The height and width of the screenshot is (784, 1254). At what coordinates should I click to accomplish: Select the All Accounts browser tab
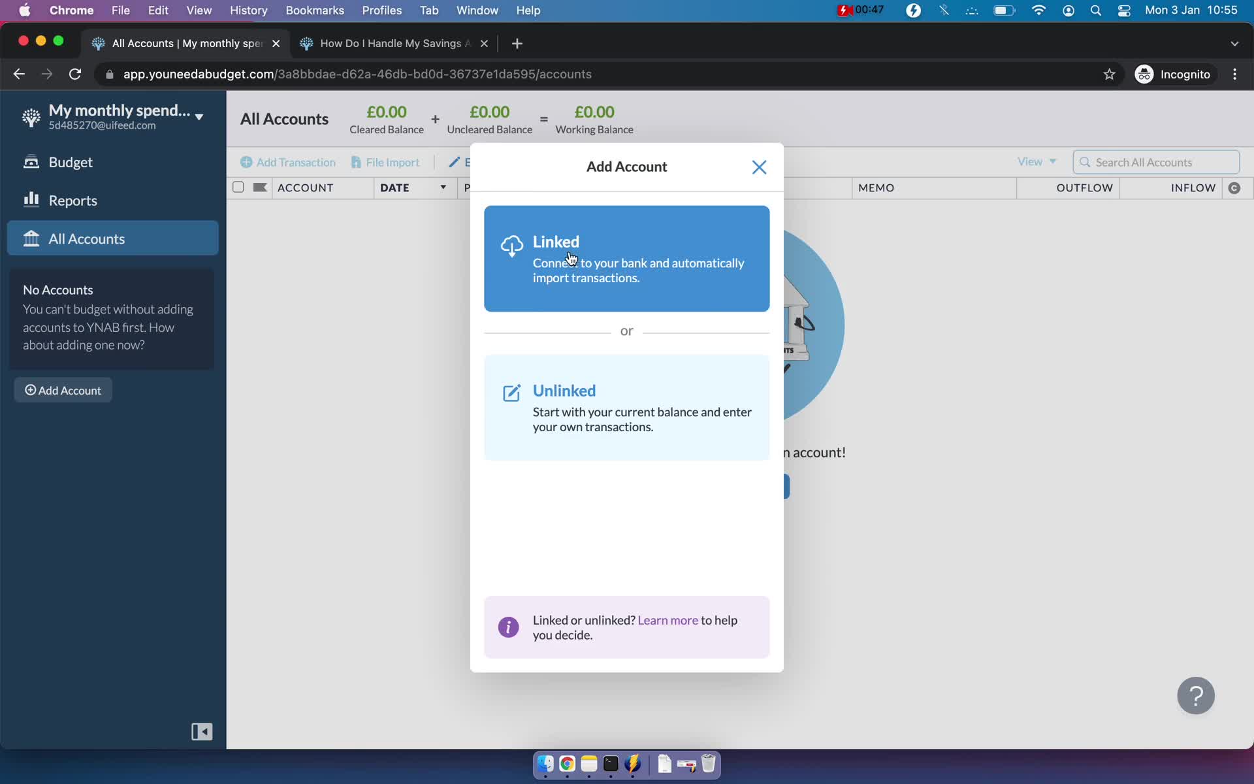(187, 43)
